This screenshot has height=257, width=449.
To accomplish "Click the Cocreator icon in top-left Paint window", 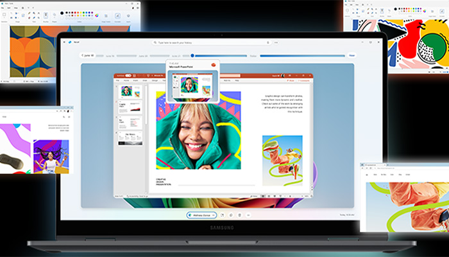I will [117, 16].
